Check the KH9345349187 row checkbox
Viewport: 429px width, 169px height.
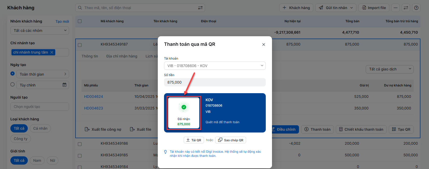(80, 45)
